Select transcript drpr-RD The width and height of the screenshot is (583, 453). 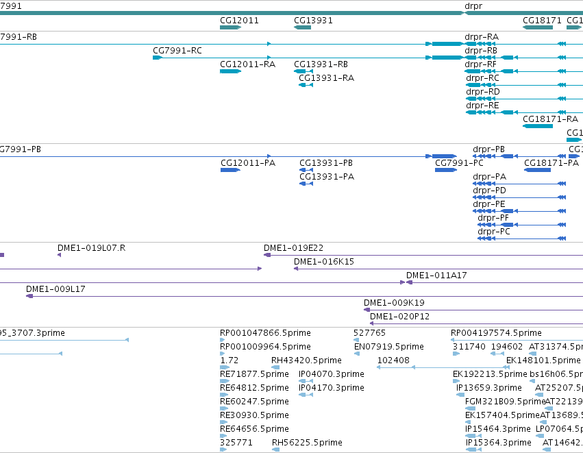(482, 92)
